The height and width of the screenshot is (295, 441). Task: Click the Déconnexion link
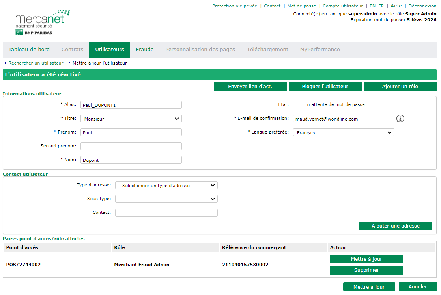[422, 6]
